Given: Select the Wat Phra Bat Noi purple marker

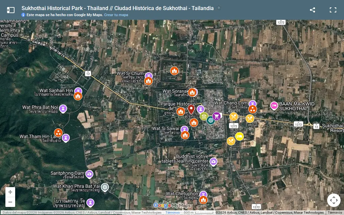Looking at the screenshot, I should tap(63, 109).
